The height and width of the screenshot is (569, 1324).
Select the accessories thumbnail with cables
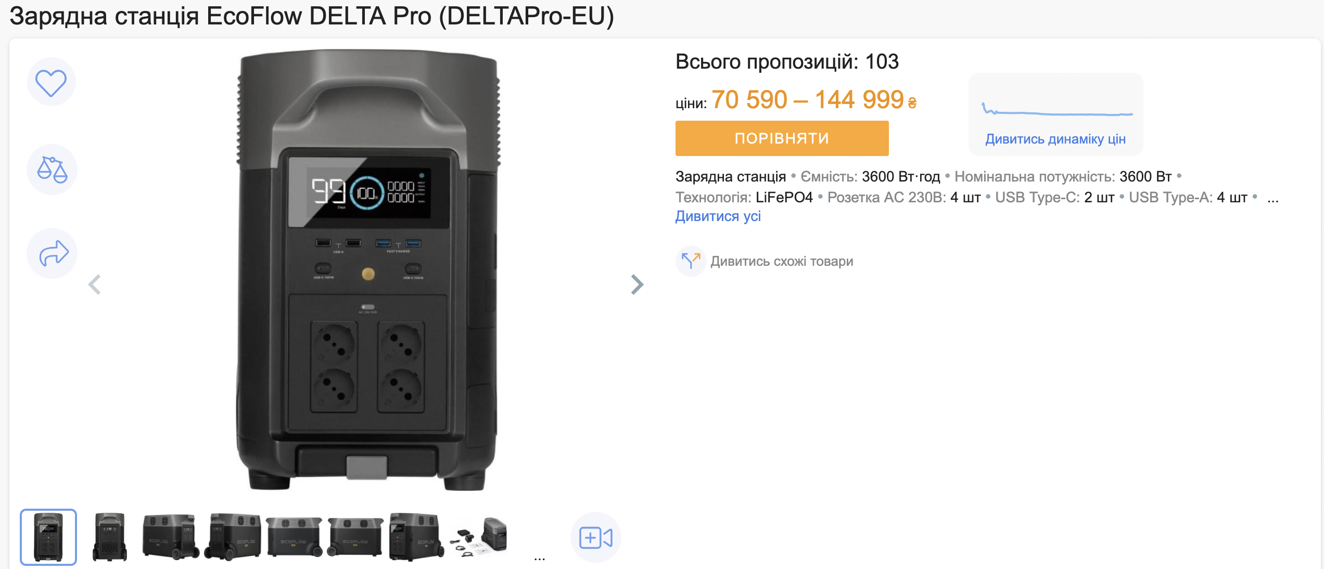(479, 537)
